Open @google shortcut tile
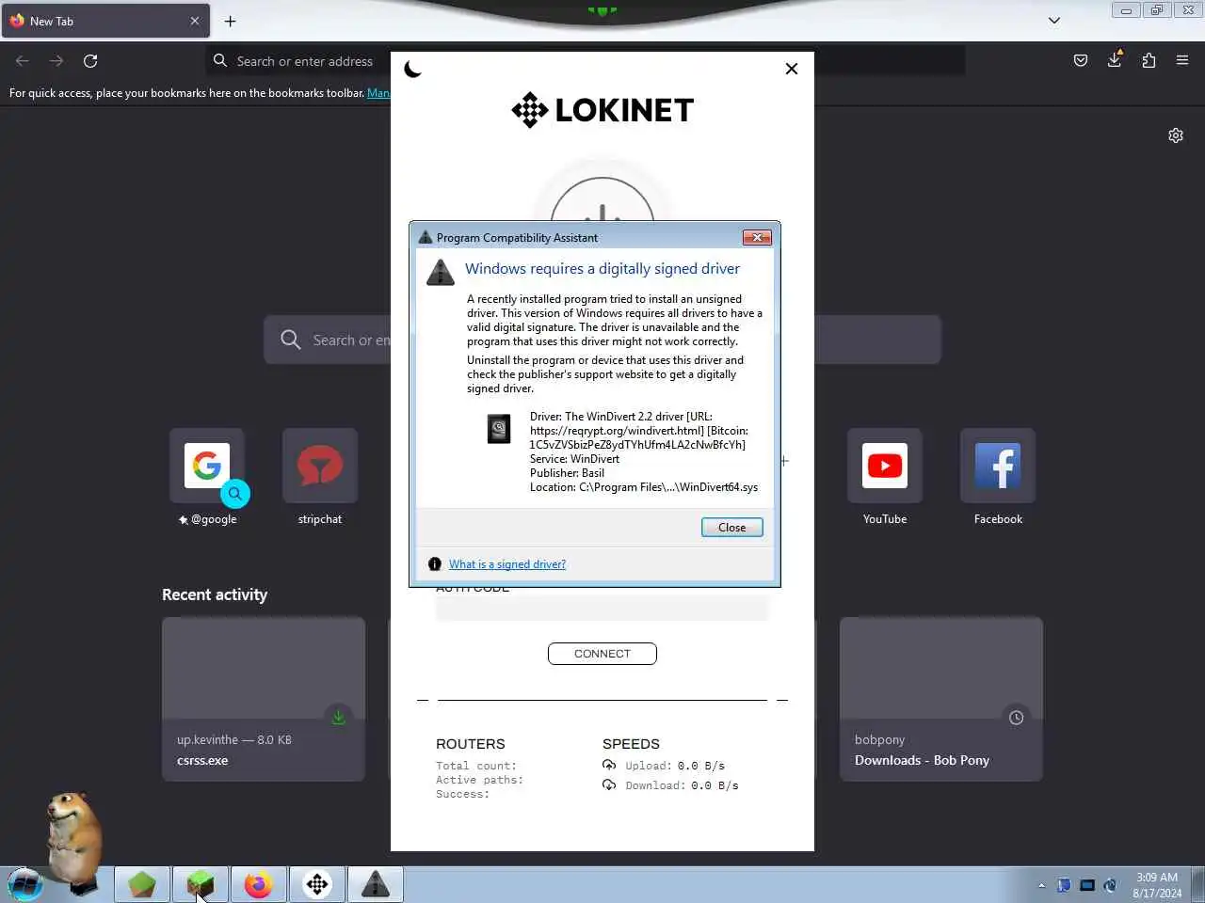This screenshot has height=903, width=1205. pyautogui.click(x=207, y=466)
